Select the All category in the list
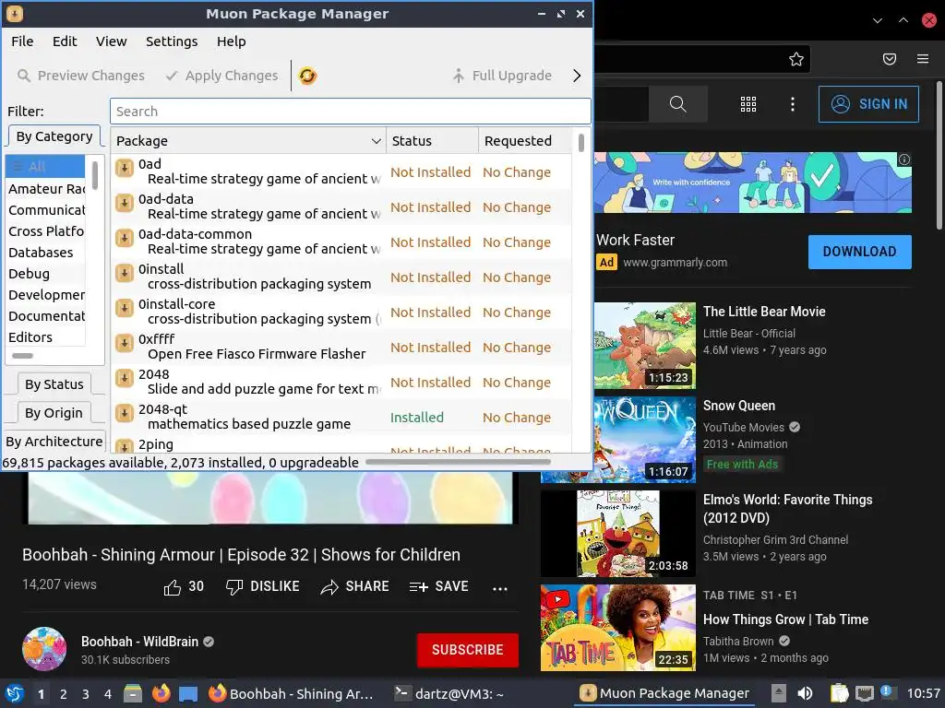Image resolution: width=945 pixels, height=708 pixels. tap(45, 167)
